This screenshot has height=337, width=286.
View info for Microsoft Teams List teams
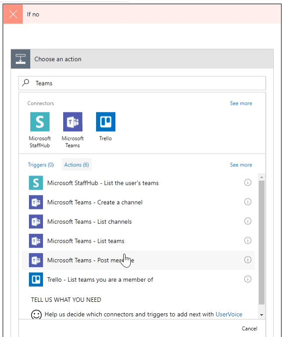(247, 240)
